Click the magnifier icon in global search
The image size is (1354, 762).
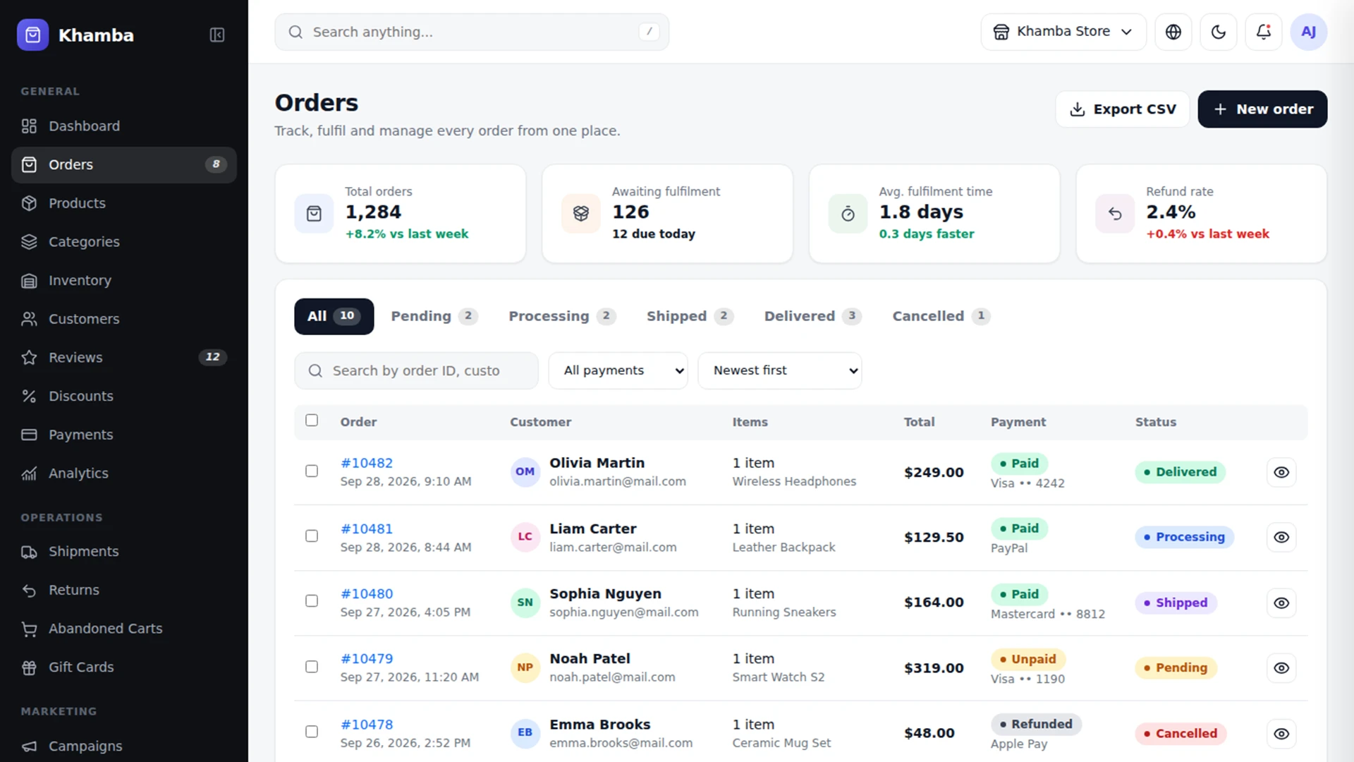(295, 32)
